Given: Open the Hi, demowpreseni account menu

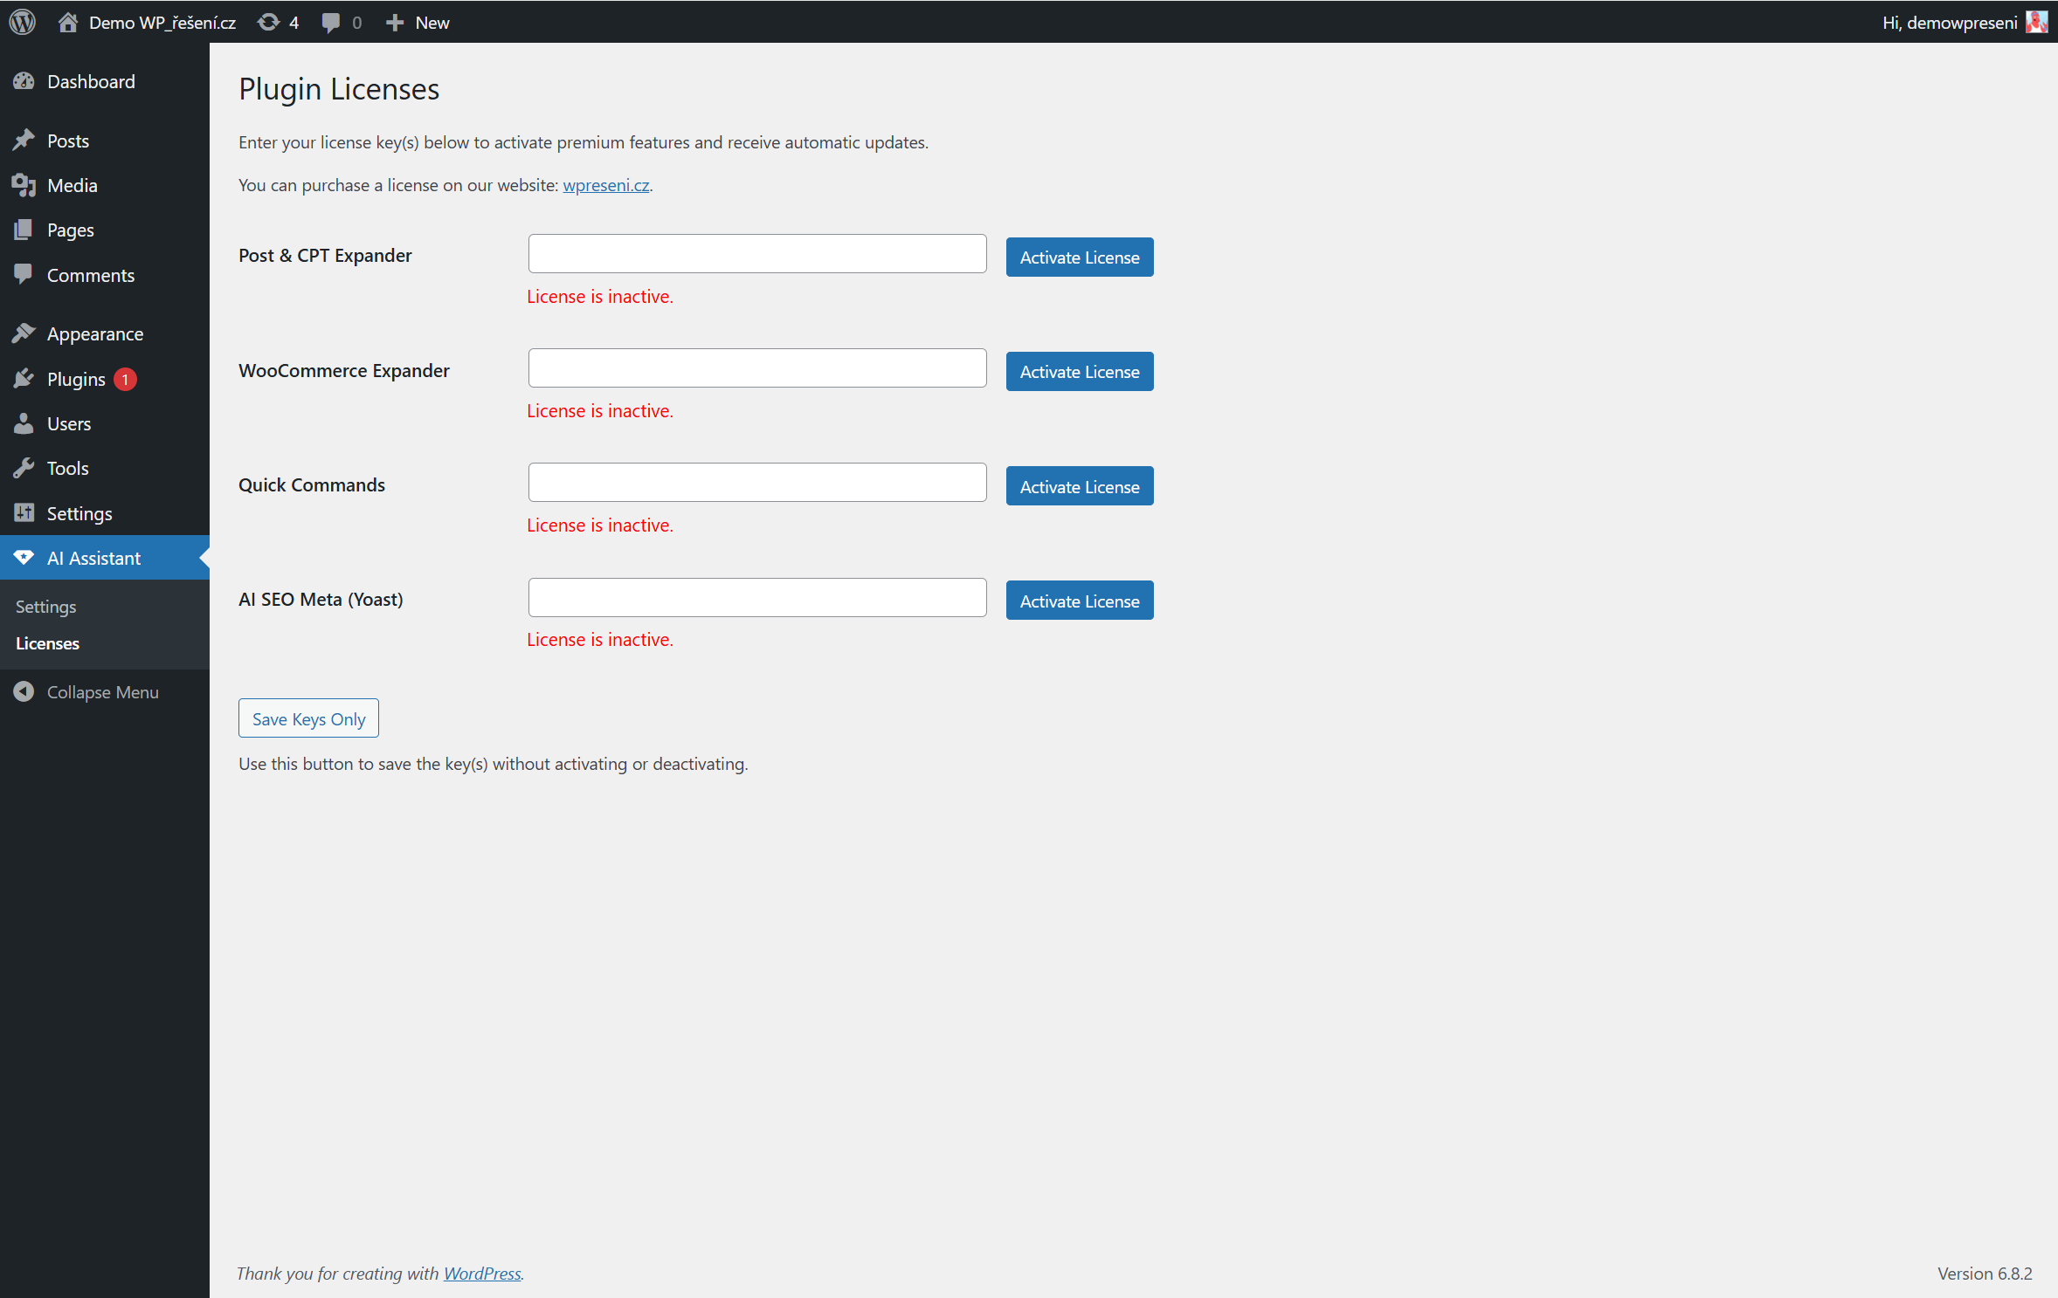Looking at the screenshot, I should click(1949, 22).
